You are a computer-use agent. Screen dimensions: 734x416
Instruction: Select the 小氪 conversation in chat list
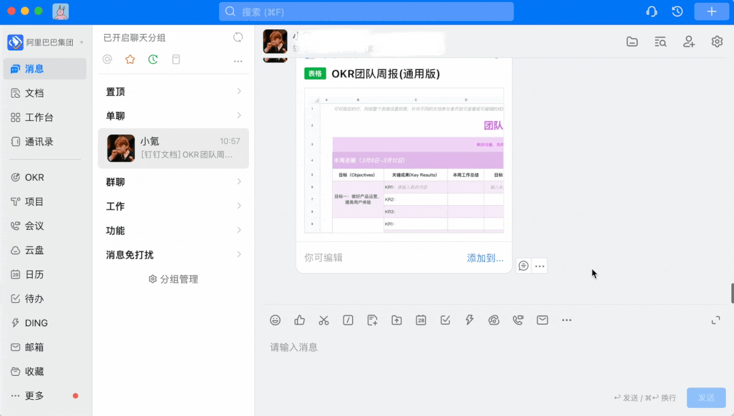coord(173,148)
